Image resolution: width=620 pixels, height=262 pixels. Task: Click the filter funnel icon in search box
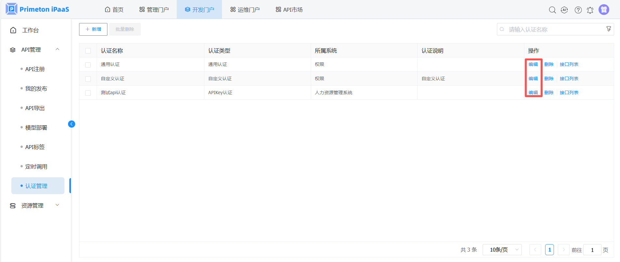click(609, 29)
